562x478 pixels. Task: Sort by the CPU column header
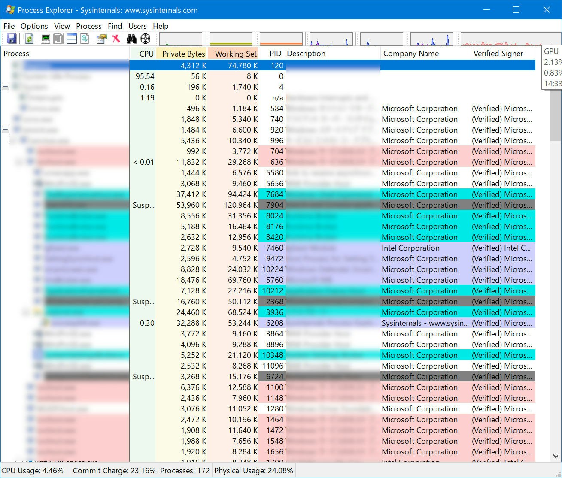143,54
